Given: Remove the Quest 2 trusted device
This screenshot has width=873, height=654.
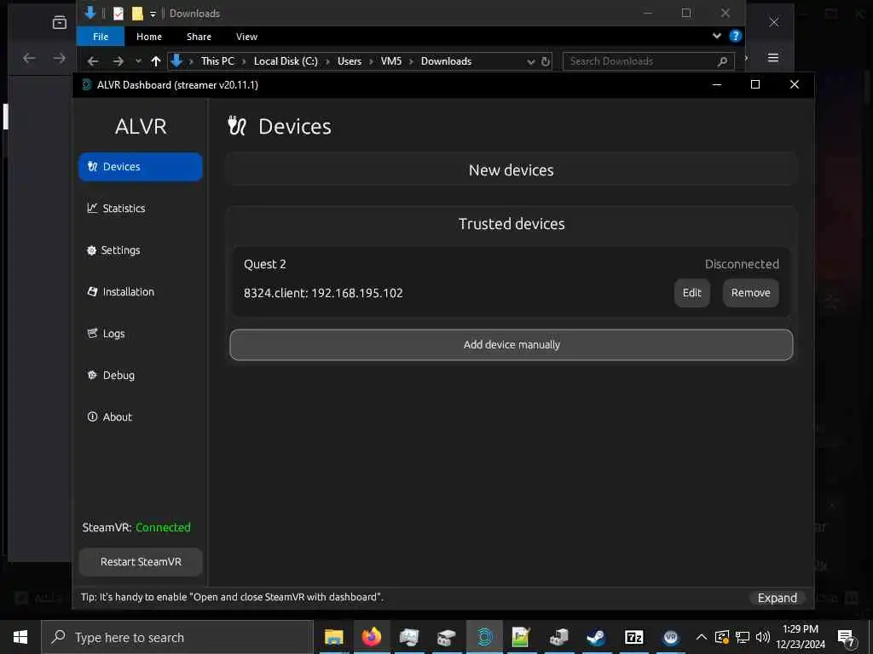Looking at the screenshot, I should pos(750,293).
